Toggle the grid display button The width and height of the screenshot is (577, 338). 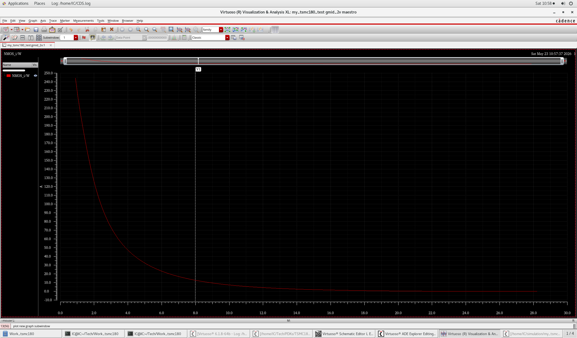point(275,30)
